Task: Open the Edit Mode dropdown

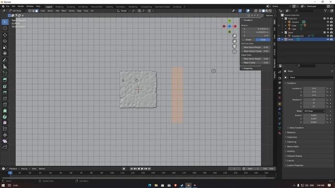Action: 18,10
